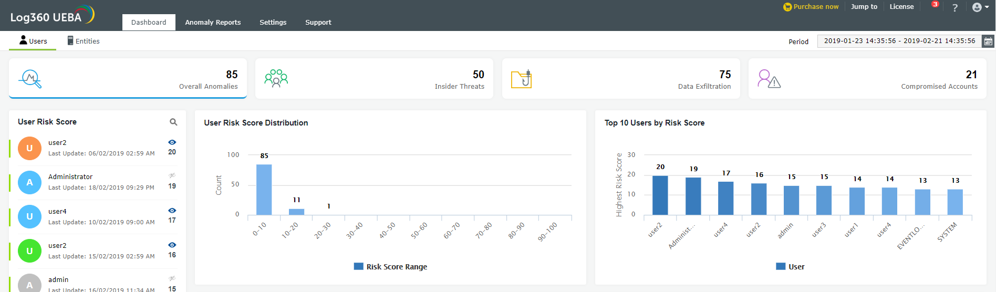
Task: Click the Risk Score Range legend swatch
Action: tap(359, 267)
